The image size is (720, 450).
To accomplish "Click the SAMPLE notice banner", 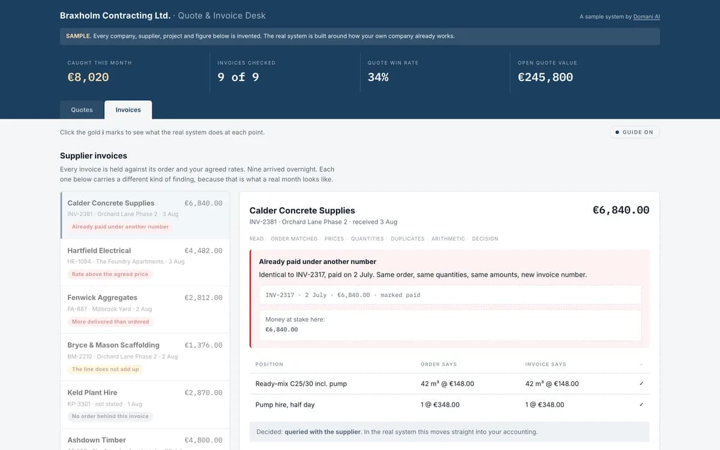I will coord(360,36).
